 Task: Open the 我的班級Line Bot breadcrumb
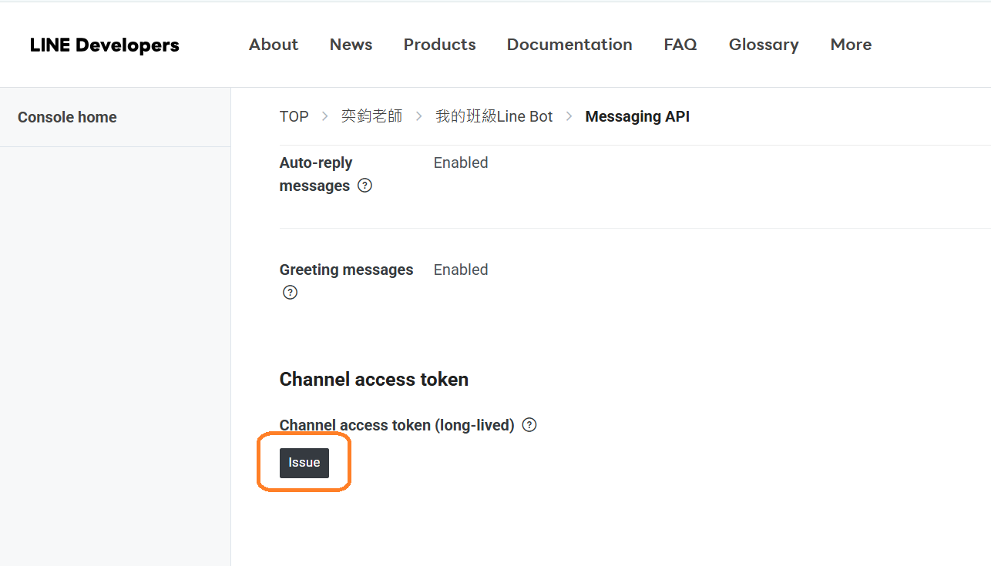tap(494, 116)
